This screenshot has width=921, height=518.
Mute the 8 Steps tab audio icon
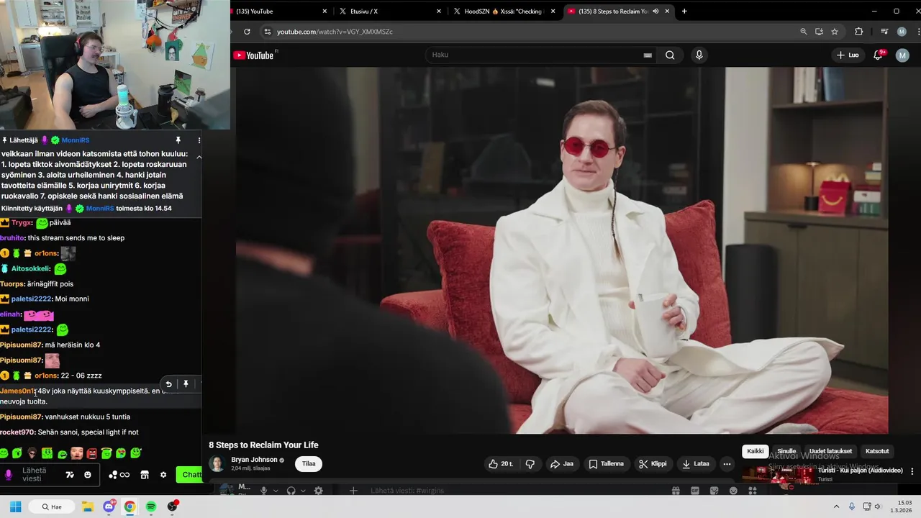click(655, 12)
